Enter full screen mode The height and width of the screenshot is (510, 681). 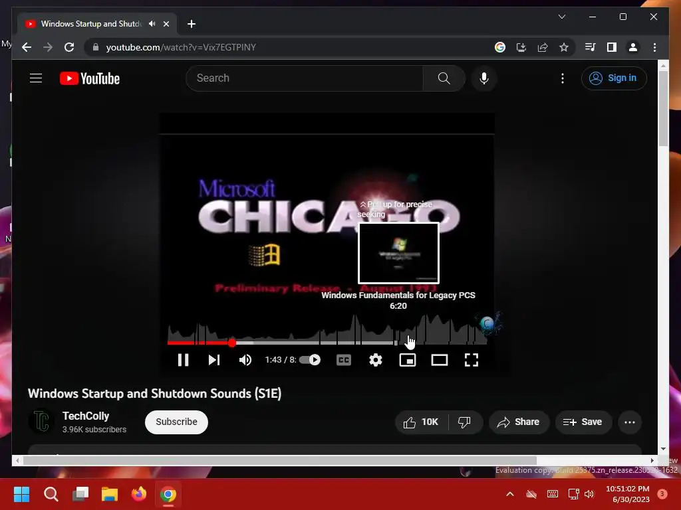click(x=472, y=360)
